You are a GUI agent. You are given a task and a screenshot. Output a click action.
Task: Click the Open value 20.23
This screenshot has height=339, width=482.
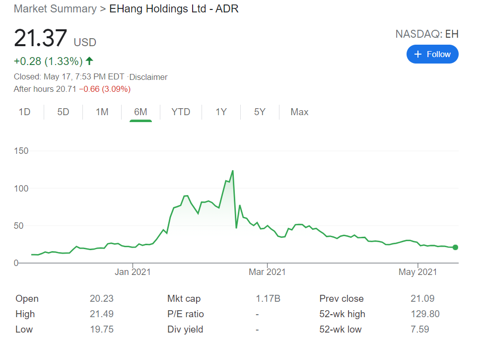click(102, 298)
